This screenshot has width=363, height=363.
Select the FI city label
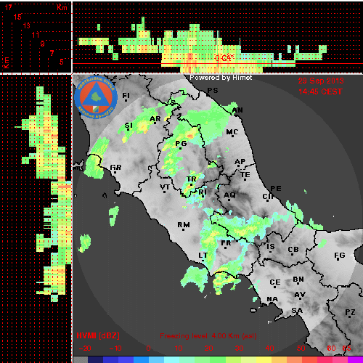coord(126,95)
